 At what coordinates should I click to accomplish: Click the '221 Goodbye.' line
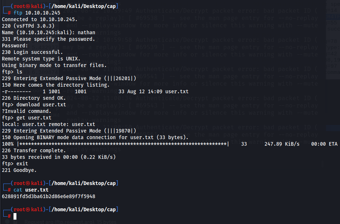pyautogui.click(x=19, y=170)
